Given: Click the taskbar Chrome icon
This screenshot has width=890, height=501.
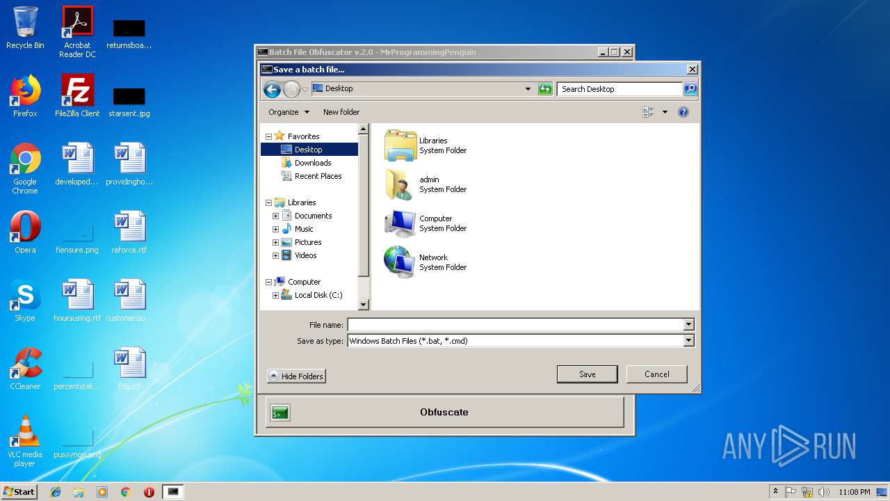Looking at the screenshot, I should coord(125,492).
